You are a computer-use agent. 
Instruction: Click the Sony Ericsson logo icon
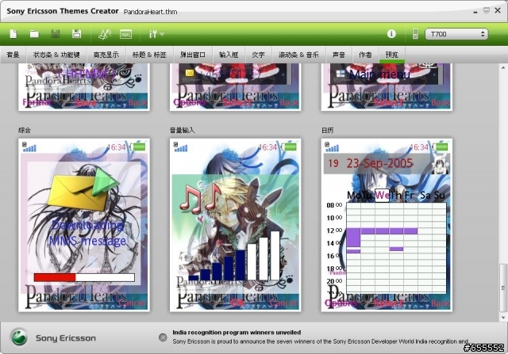tap(19, 337)
